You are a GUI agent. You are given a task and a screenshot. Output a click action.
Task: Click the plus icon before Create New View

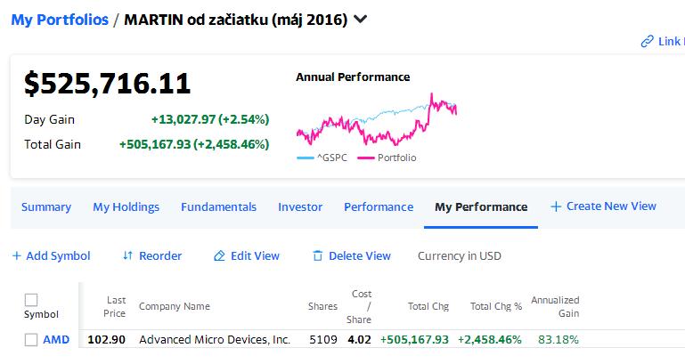tap(556, 206)
